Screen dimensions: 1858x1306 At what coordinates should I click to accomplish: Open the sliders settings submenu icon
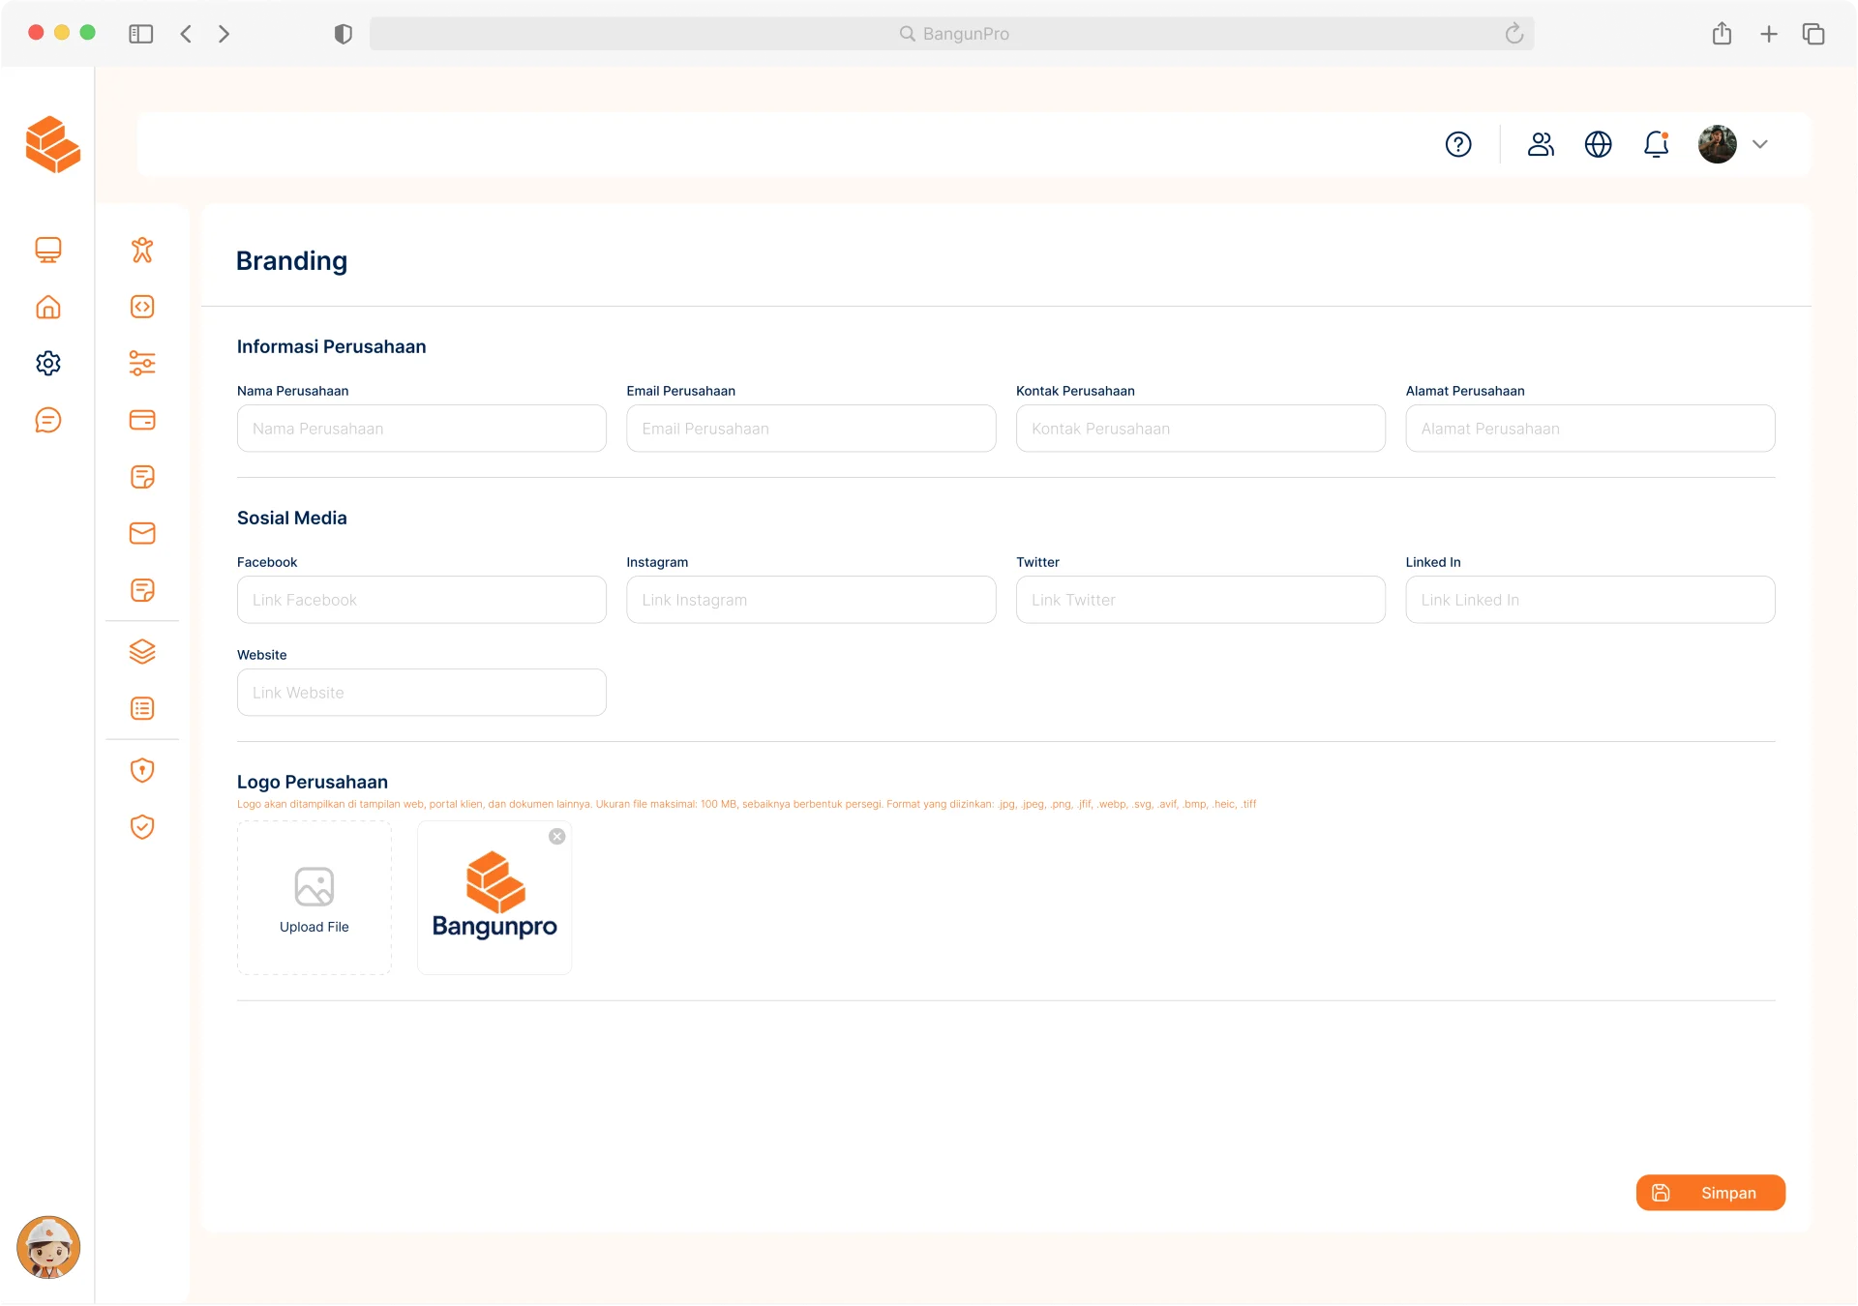point(142,363)
